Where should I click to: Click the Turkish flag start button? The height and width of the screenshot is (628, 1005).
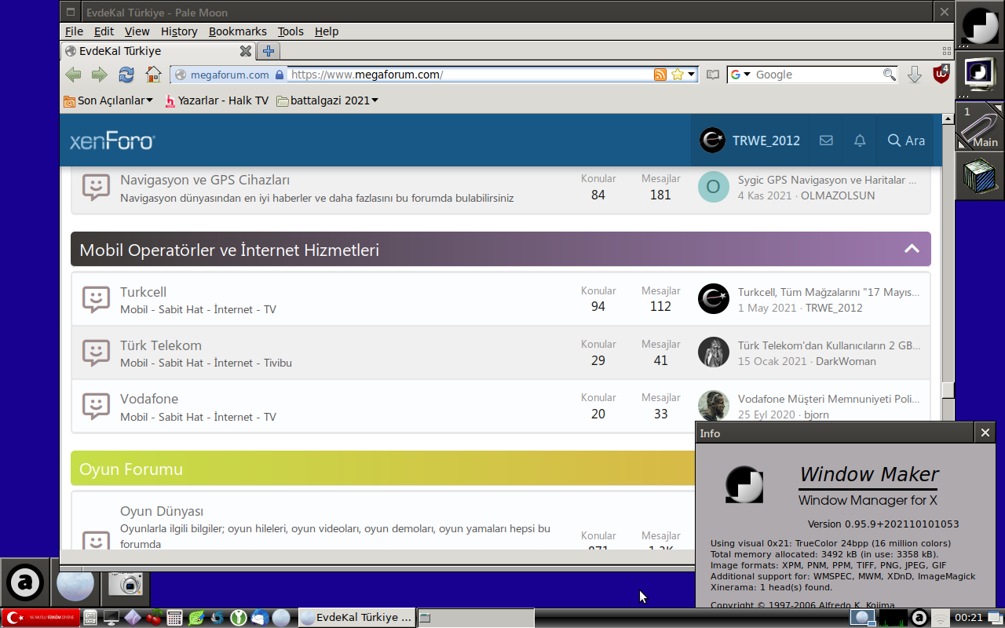point(41,618)
